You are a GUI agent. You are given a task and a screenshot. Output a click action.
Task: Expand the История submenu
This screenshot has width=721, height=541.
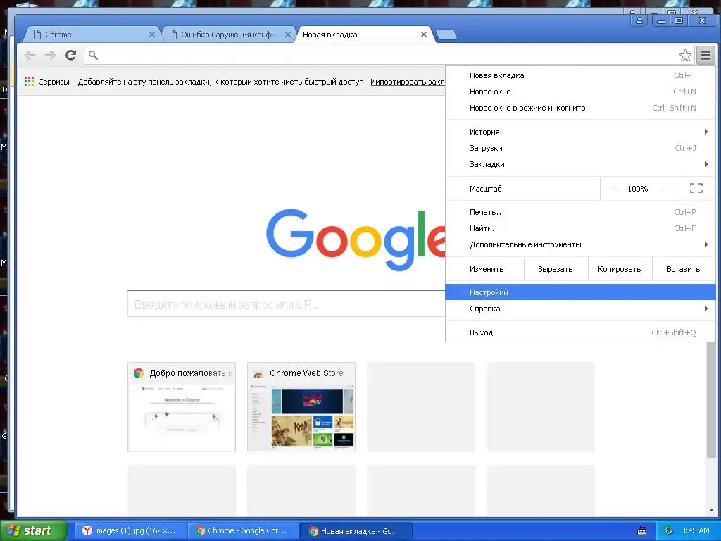[x=580, y=132]
